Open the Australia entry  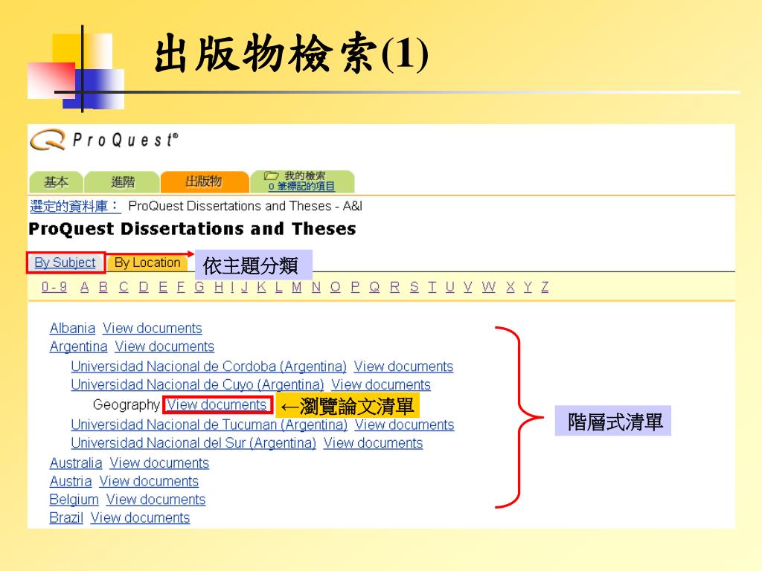tap(76, 463)
